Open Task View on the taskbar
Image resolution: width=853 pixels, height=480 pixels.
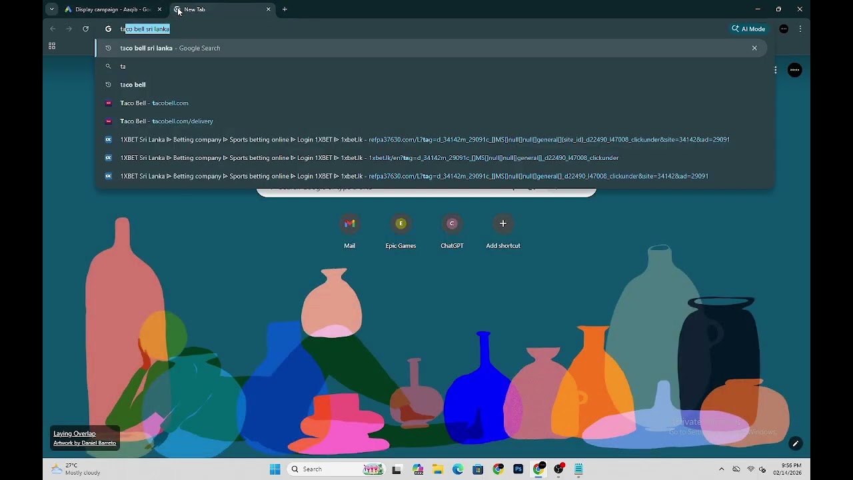tap(397, 469)
